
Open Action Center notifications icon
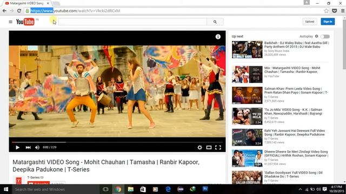324,189
